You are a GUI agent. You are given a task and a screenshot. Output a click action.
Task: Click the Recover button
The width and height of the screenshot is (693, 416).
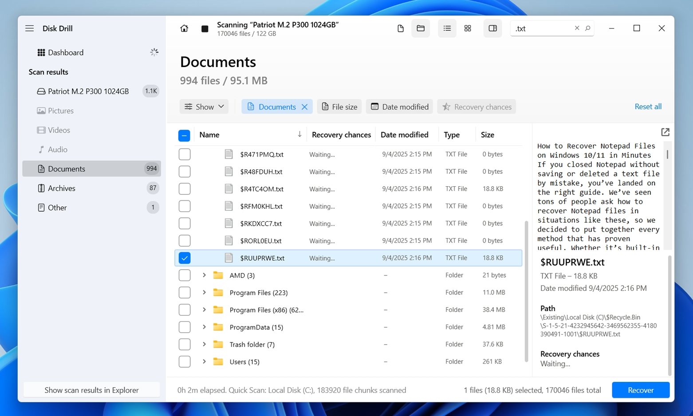[x=640, y=390]
